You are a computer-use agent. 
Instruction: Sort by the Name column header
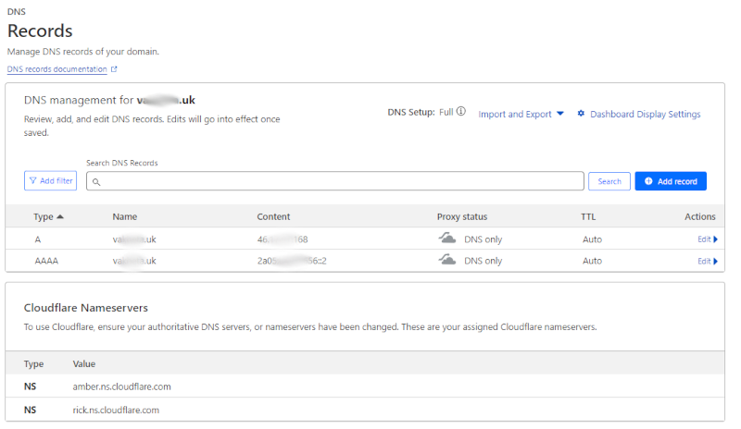[125, 217]
